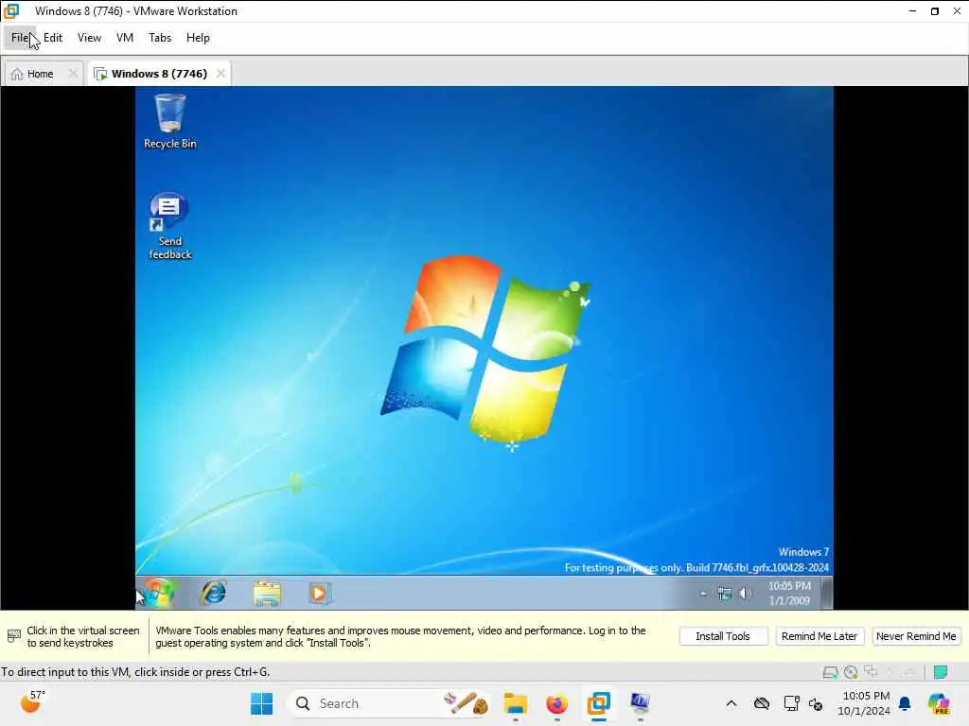The height and width of the screenshot is (726, 969).
Task: Close the Windows 8 (7746) tab
Action: click(x=220, y=74)
